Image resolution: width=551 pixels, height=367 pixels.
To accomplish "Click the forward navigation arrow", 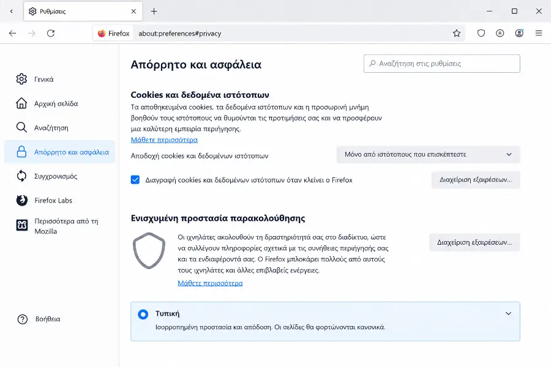I will [x=32, y=34].
